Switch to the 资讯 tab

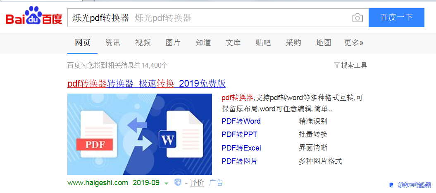(x=112, y=42)
